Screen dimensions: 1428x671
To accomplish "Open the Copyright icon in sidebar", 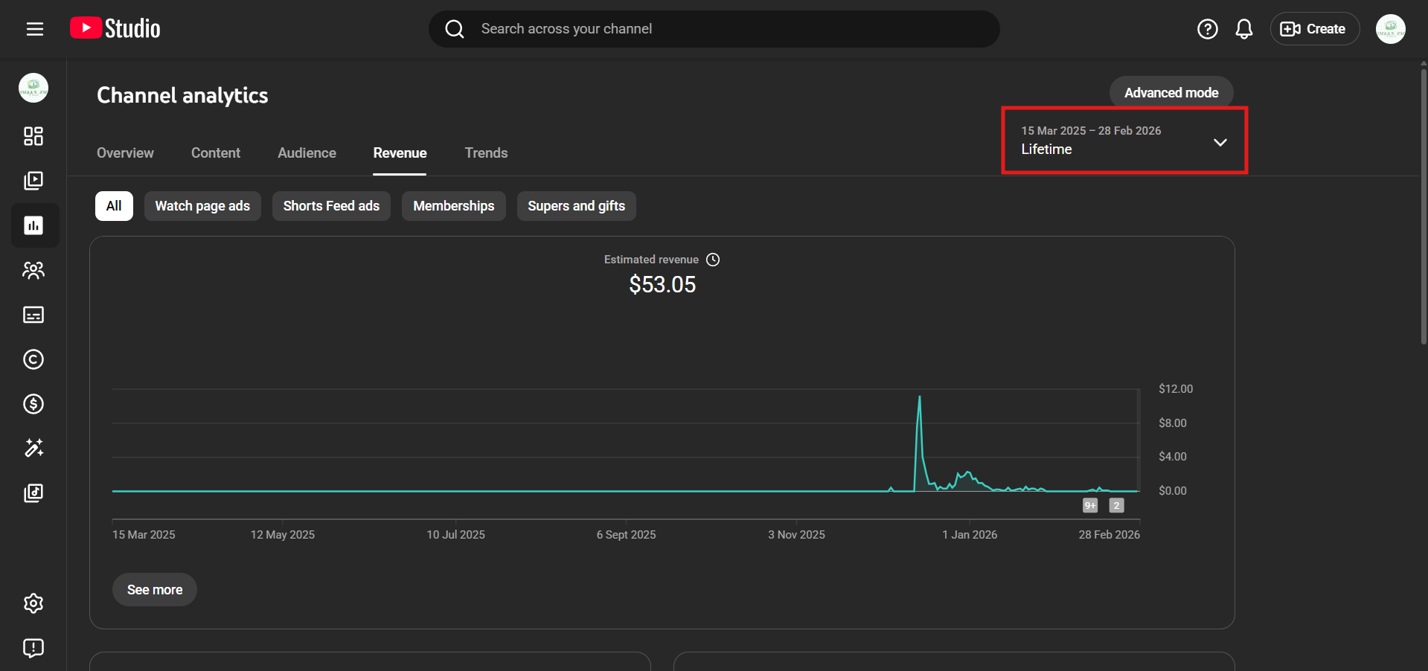I will [33, 359].
